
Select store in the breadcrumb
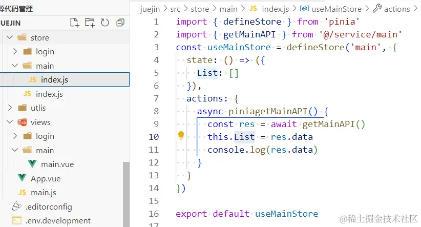pos(200,9)
